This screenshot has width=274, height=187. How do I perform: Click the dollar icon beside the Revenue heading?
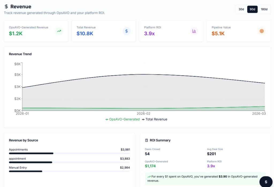6,6
